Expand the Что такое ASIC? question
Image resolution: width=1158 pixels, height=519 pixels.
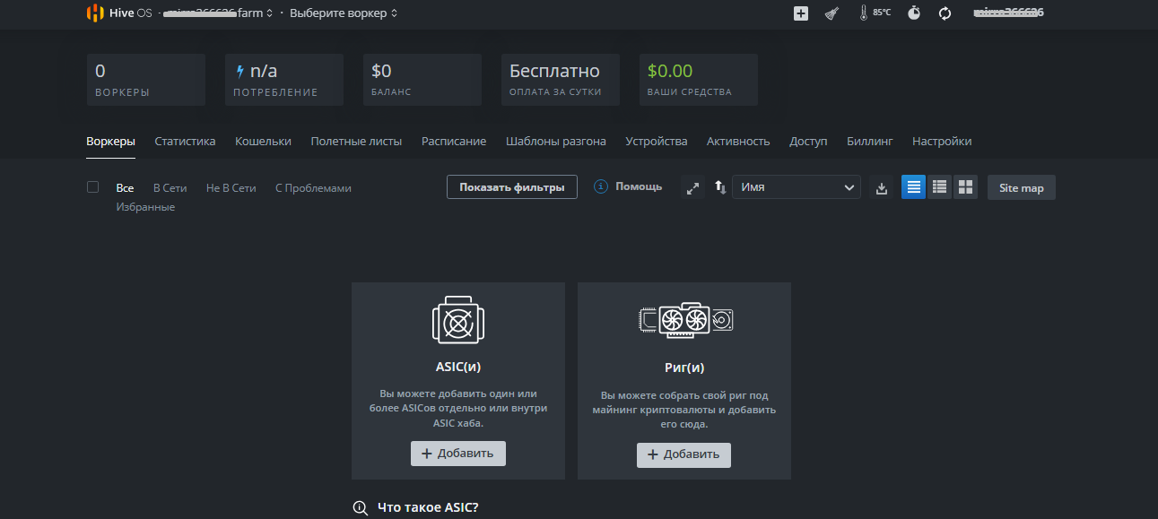(x=428, y=507)
